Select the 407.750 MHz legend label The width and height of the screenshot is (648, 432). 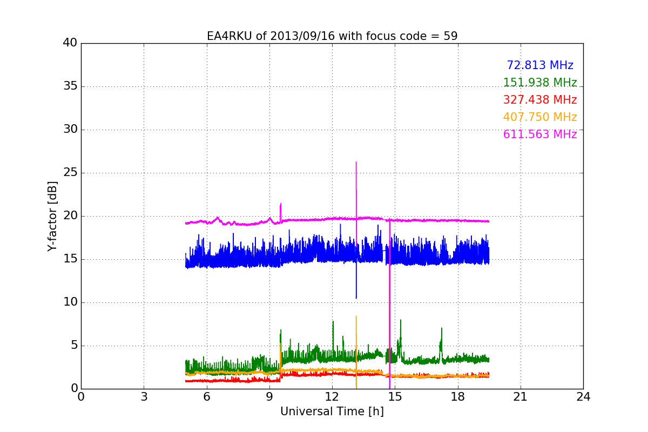pyautogui.click(x=540, y=117)
